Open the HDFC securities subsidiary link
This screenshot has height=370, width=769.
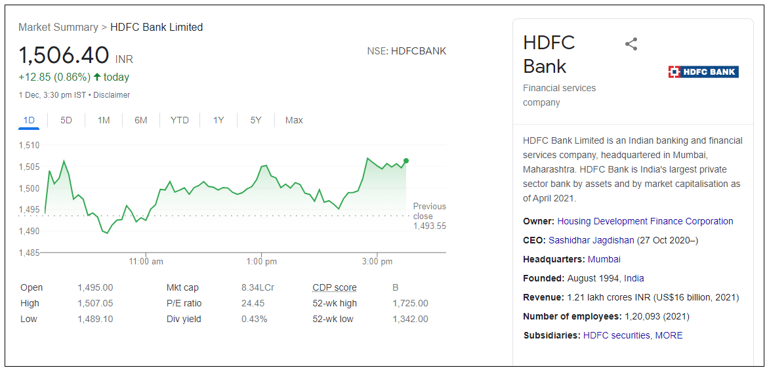point(617,335)
